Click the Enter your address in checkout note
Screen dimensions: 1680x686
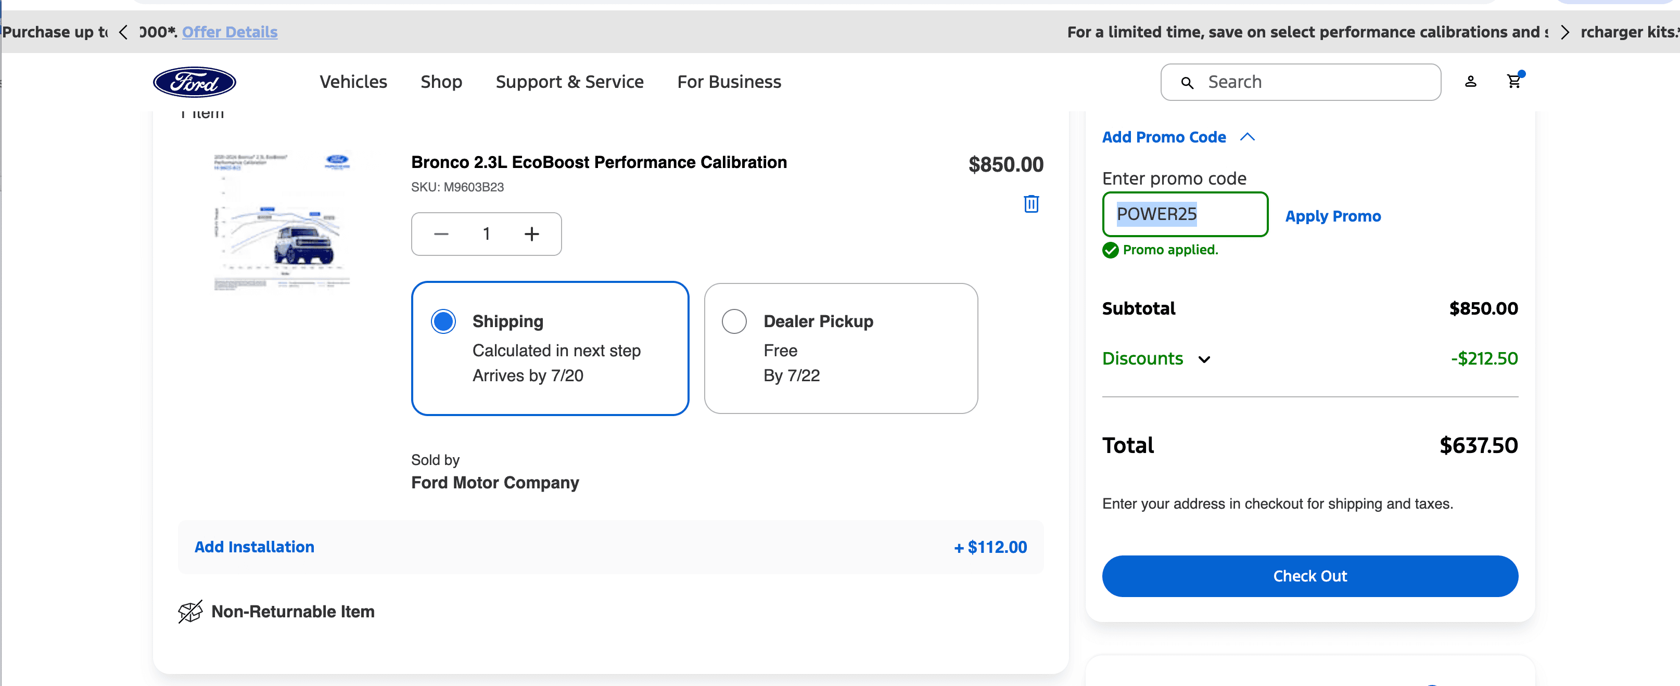click(1278, 504)
